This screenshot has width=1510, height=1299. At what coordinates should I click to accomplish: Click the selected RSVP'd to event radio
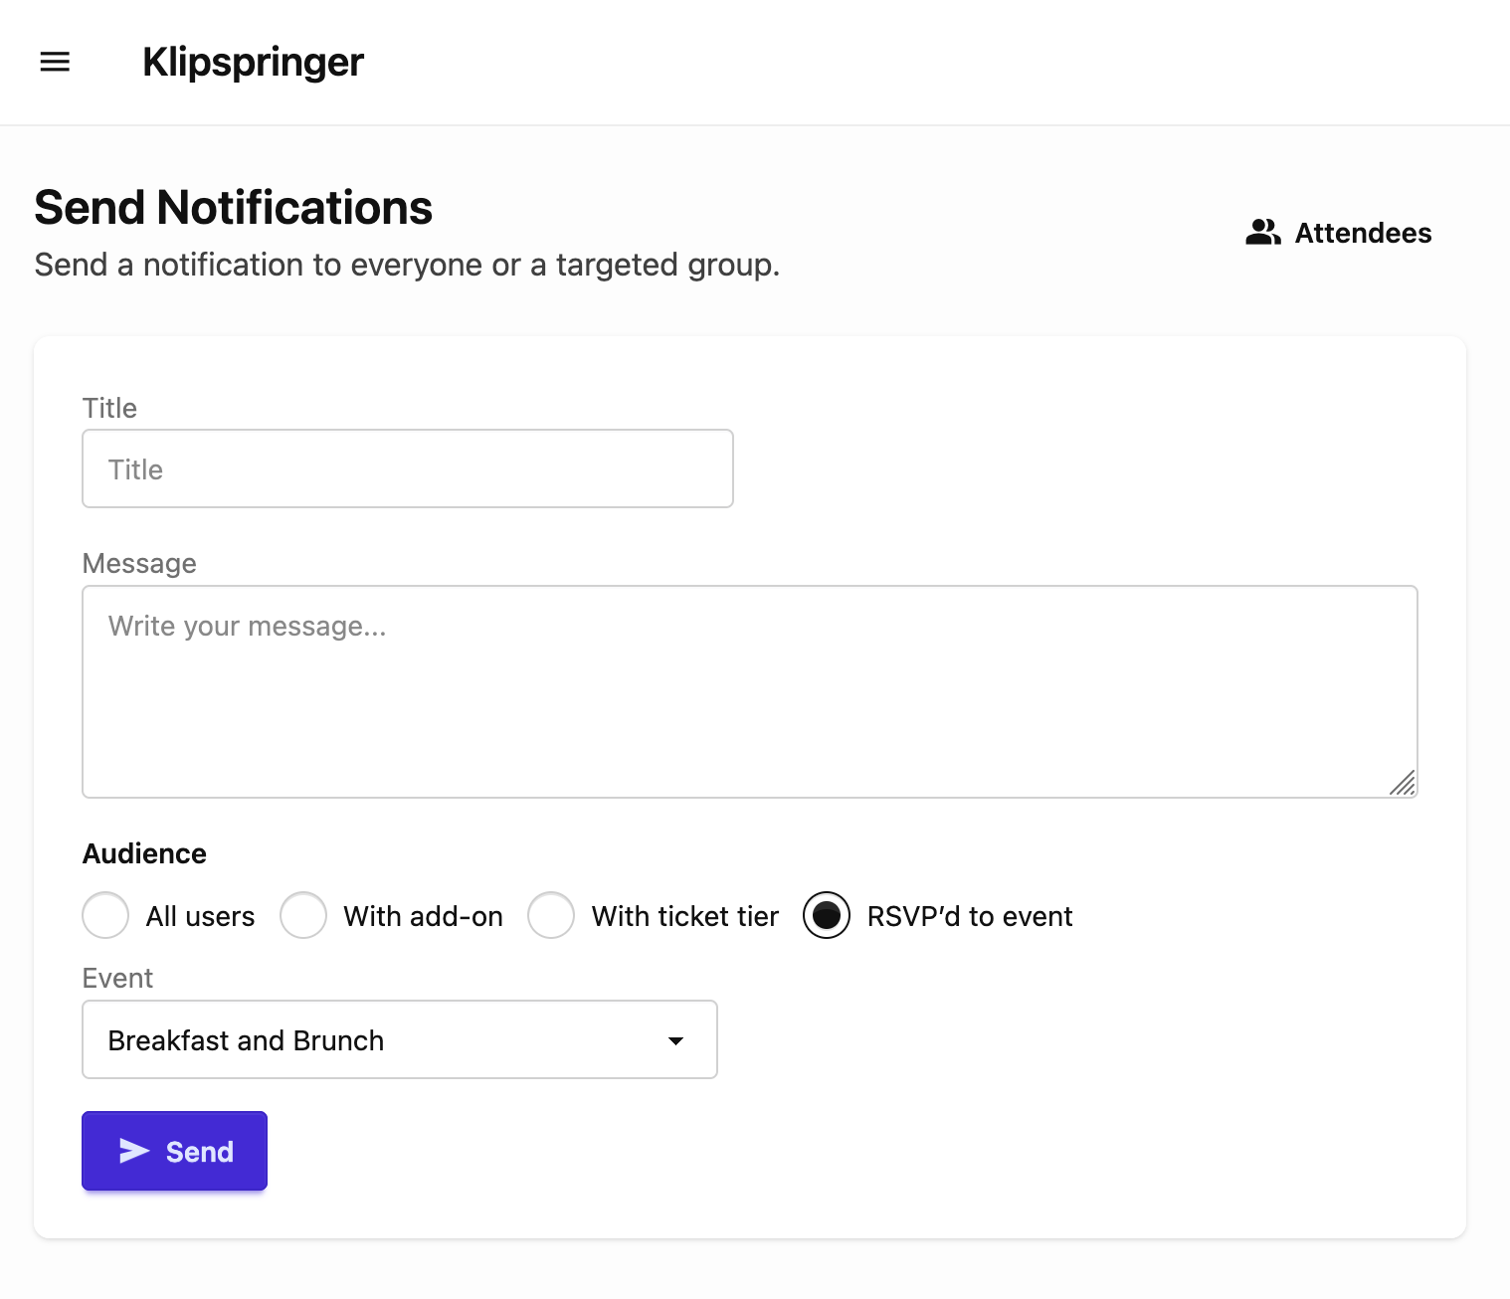pos(827,915)
